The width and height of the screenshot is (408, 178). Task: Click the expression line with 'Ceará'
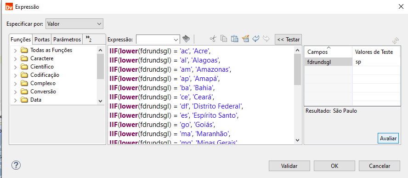coord(162,97)
